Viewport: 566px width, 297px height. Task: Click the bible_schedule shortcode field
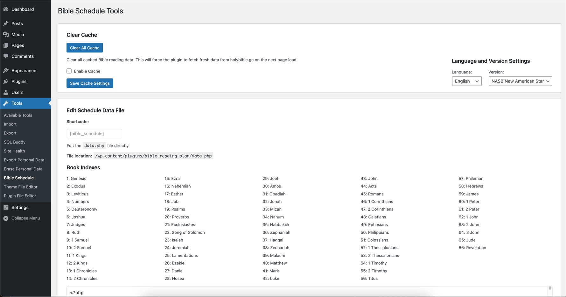coord(94,133)
